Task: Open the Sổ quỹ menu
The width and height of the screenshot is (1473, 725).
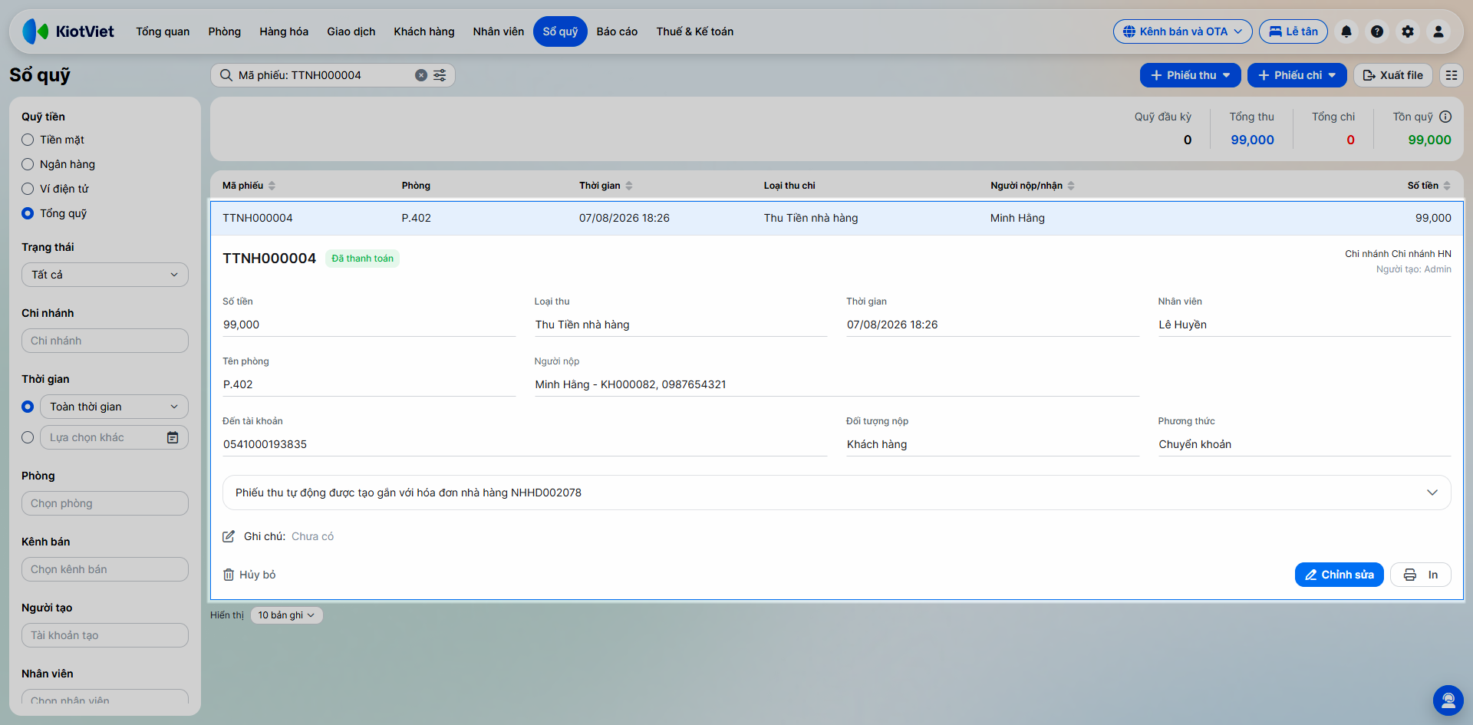Action: [x=560, y=31]
